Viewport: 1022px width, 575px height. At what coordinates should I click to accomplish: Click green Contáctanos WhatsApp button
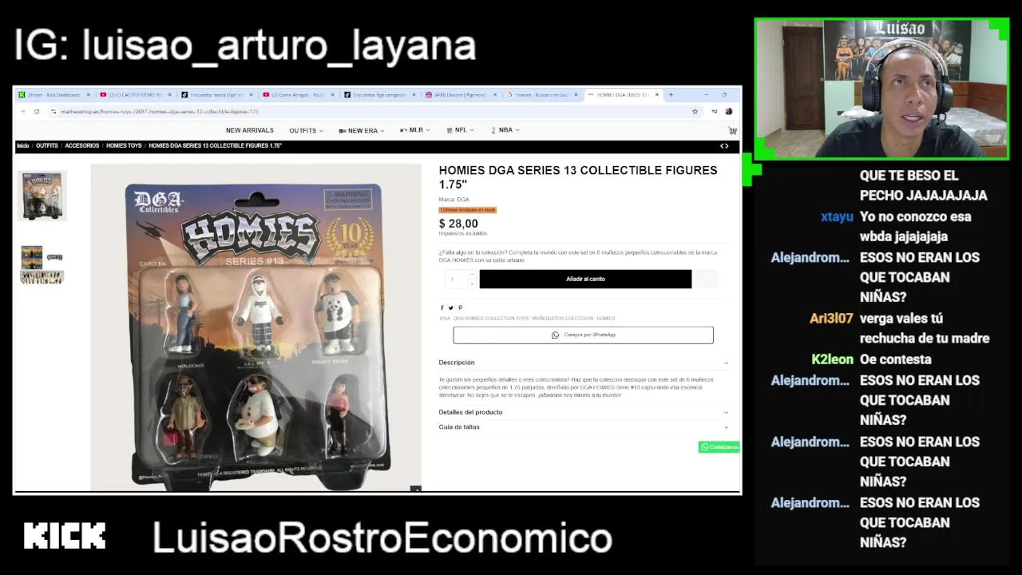pyautogui.click(x=719, y=447)
